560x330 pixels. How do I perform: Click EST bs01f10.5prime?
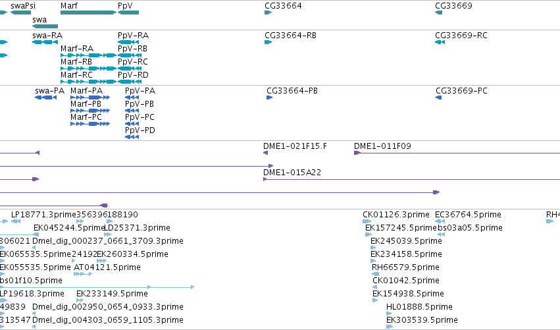tap(31, 281)
